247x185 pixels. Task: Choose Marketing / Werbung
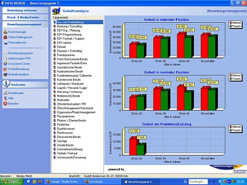pyautogui.click(x=69, y=92)
